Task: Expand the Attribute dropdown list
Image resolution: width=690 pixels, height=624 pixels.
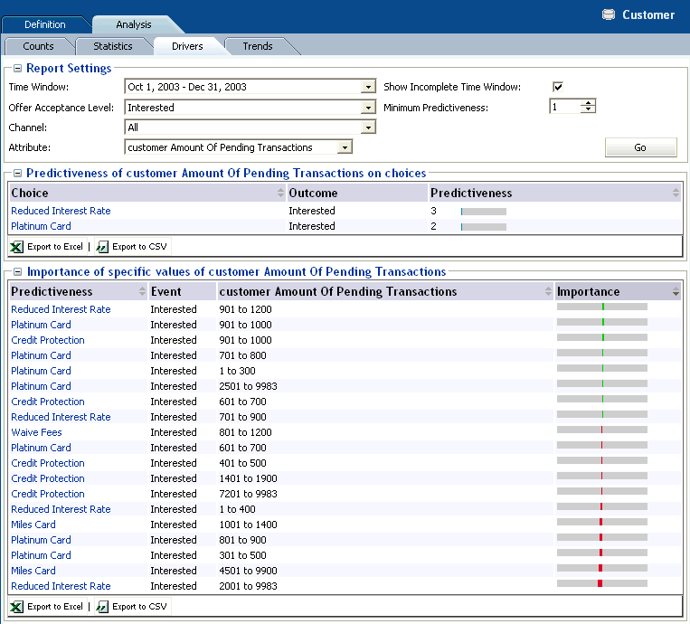Action: coord(345,147)
